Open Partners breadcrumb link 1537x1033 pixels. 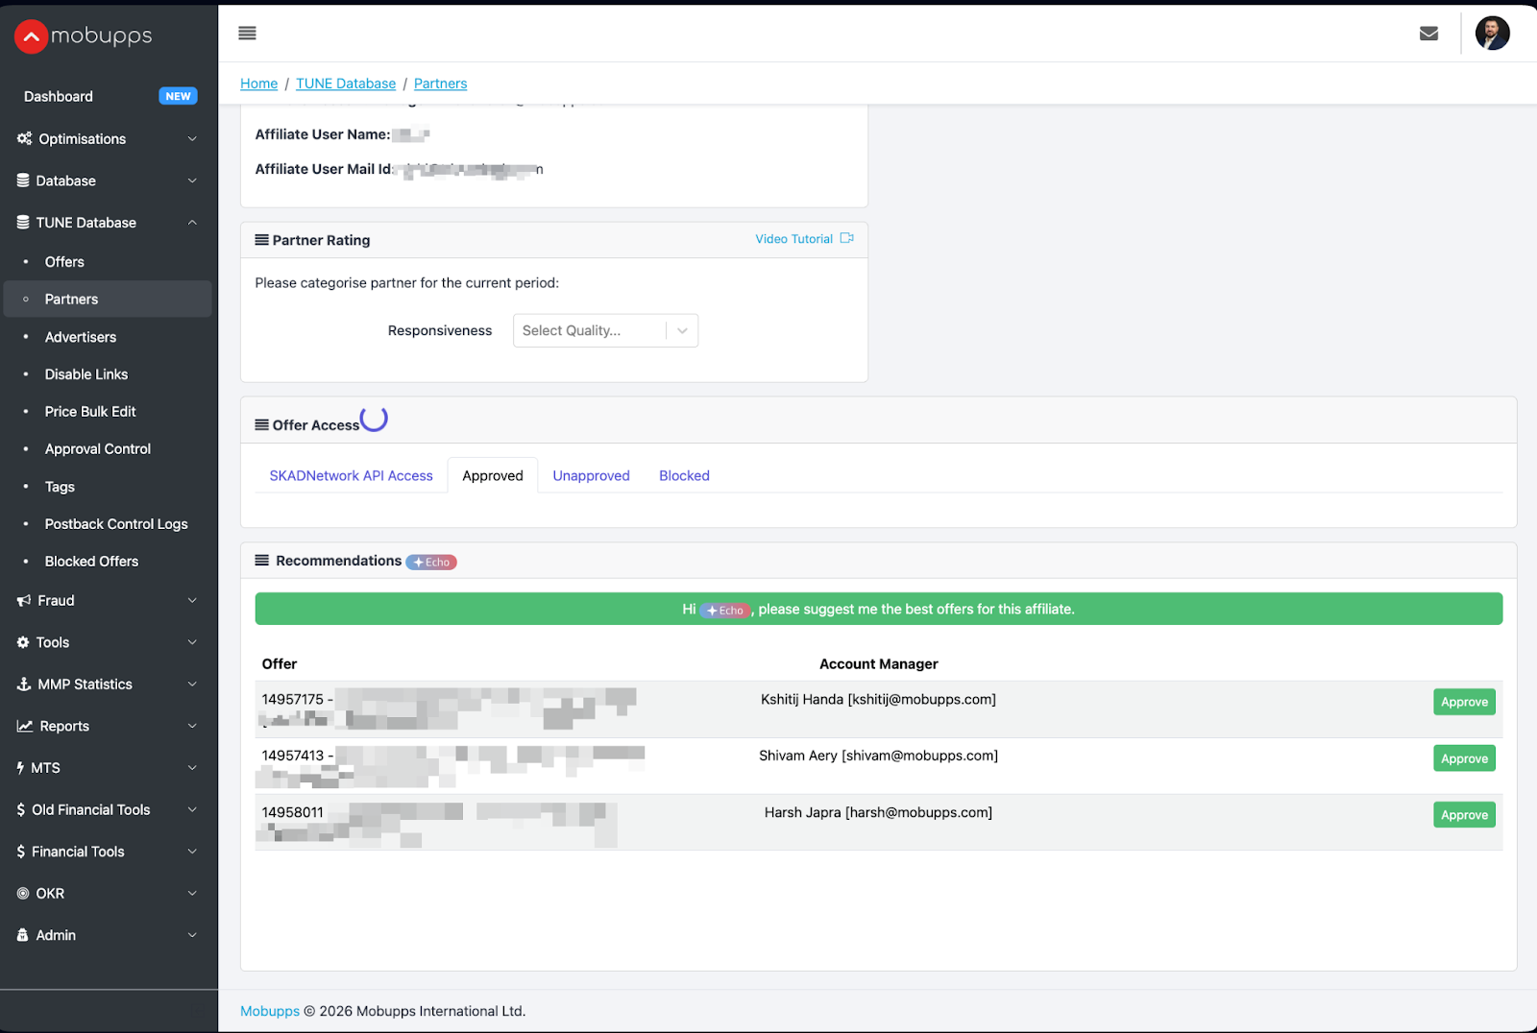(440, 84)
